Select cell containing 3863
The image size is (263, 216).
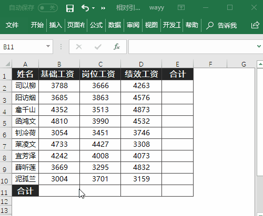pos(100,98)
